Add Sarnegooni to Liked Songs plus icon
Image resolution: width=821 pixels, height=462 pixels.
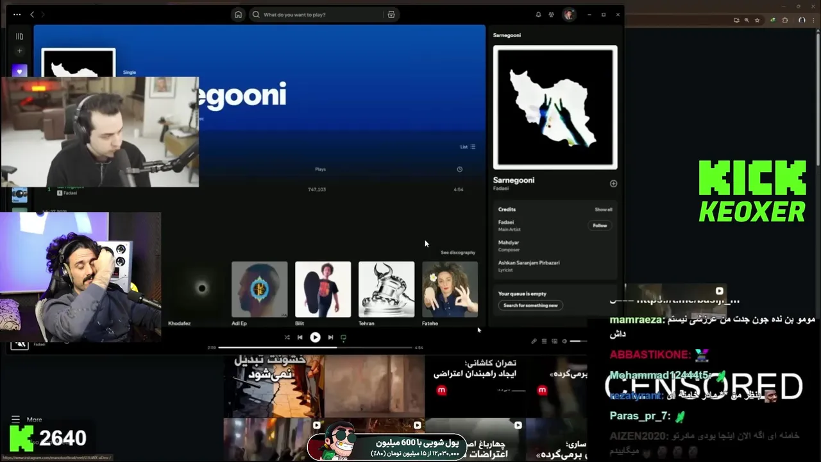[x=613, y=184]
